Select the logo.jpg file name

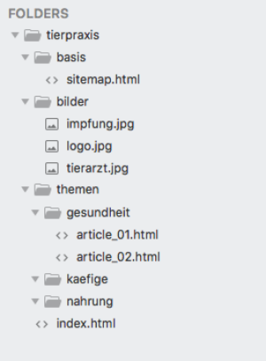tap(89, 146)
